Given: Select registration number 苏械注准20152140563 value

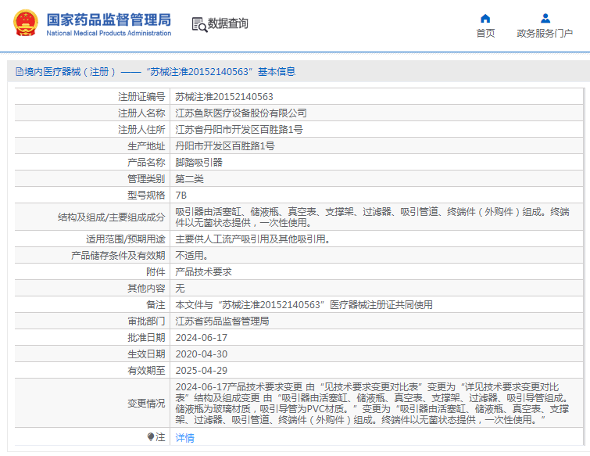Looking at the screenshot, I should (x=224, y=97).
